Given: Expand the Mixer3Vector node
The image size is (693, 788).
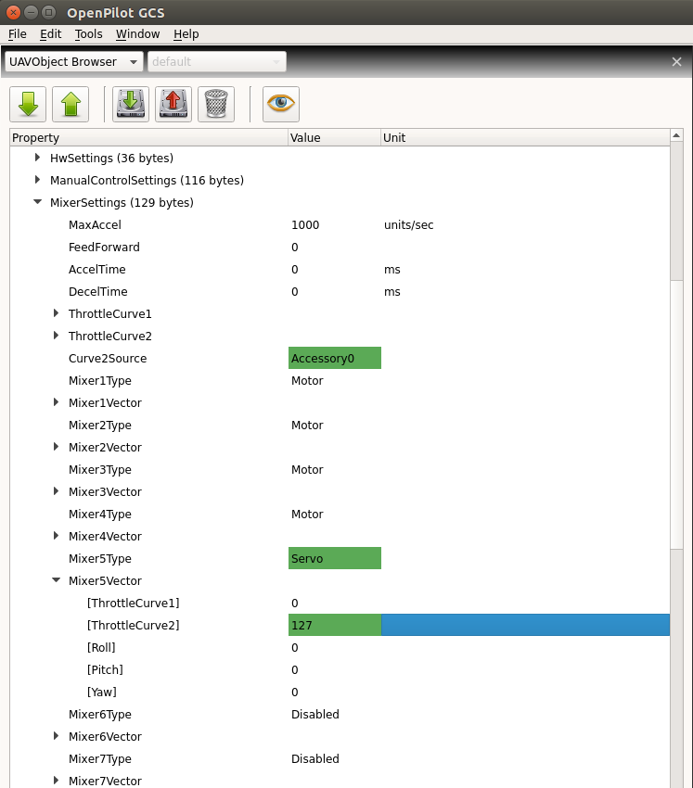Looking at the screenshot, I should [x=56, y=491].
